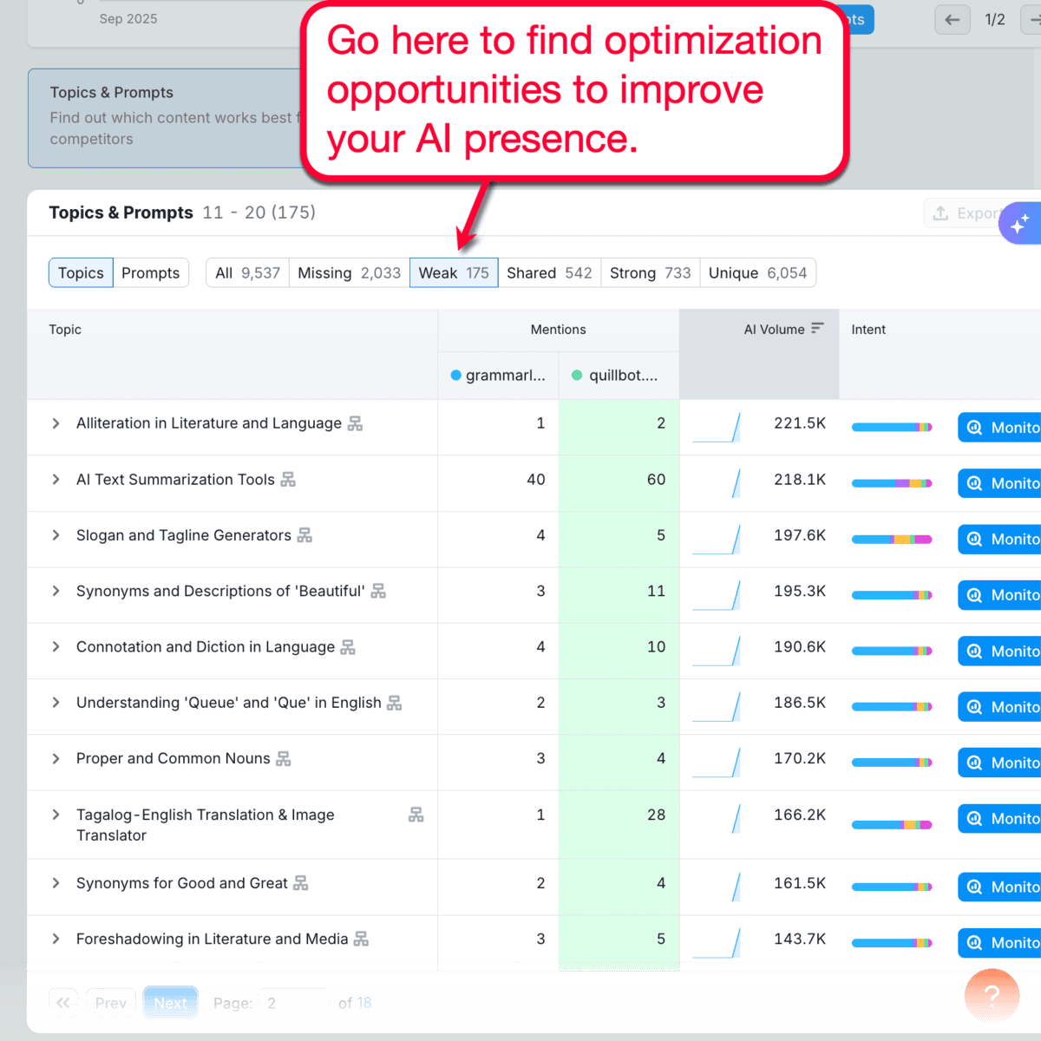Click the back arrow beside the 1/2 indicator
The height and width of the screenshot is (1041, 1041).
(952, 19)
